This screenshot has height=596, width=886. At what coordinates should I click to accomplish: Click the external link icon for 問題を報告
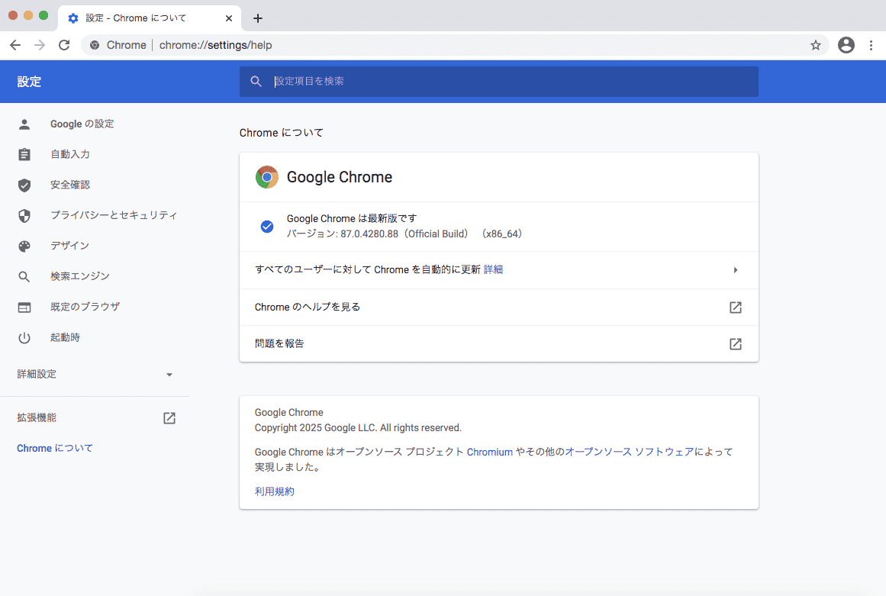pos(735,344)
